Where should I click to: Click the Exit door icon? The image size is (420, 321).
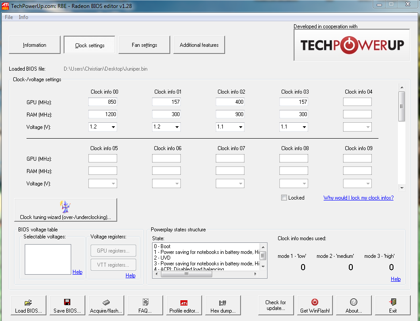tap(393, 302)
